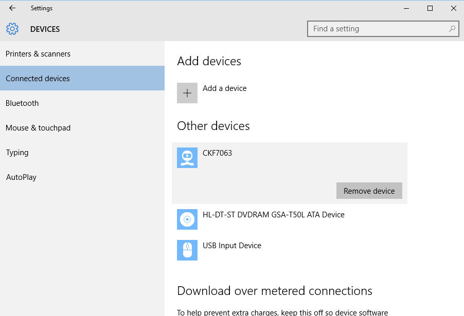Screen dimensions: 464x316
Task: Select HL-DT-ST DVDRAM GSA-T50L ATA Device entry
Action: pos(290,219)
